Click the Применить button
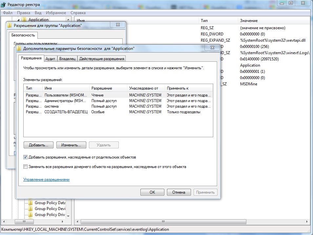Viewport: 313px width, 235px height. pos(205,192)
